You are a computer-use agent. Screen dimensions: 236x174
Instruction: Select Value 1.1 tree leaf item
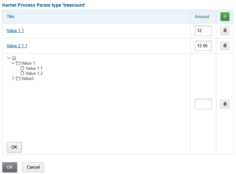point(34,68)
